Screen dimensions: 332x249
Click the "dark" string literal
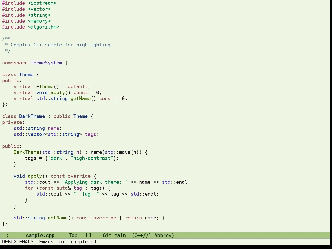[56, 158]
